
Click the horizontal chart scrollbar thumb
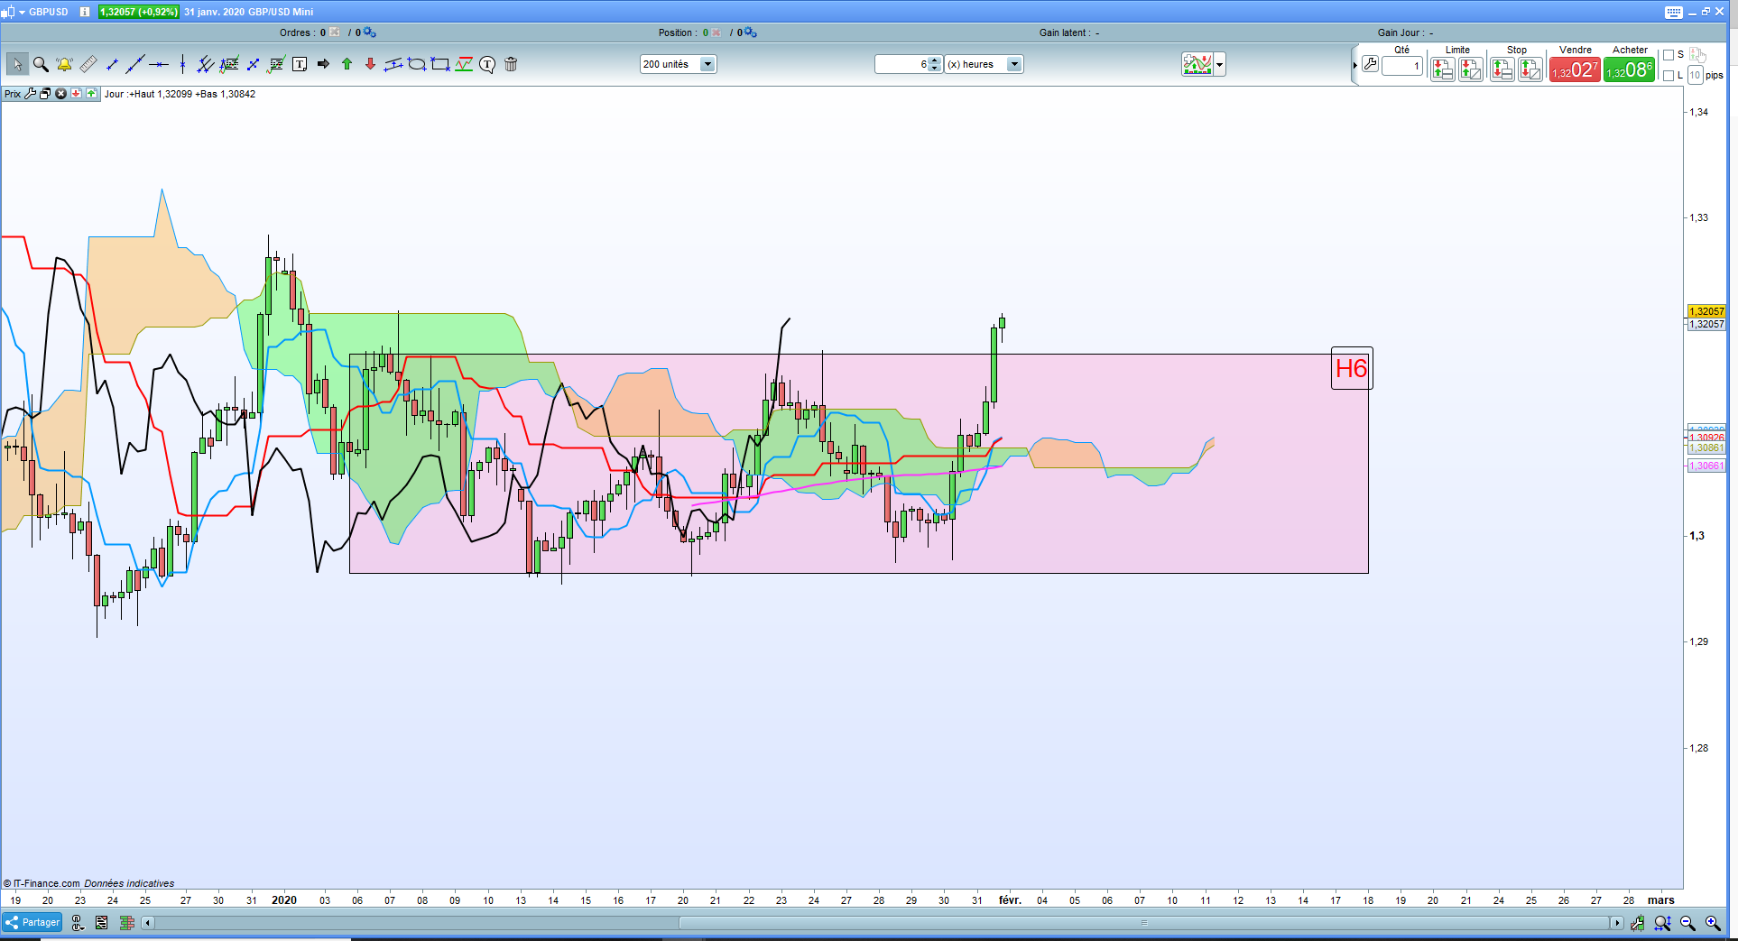[x=1143, y=923]
